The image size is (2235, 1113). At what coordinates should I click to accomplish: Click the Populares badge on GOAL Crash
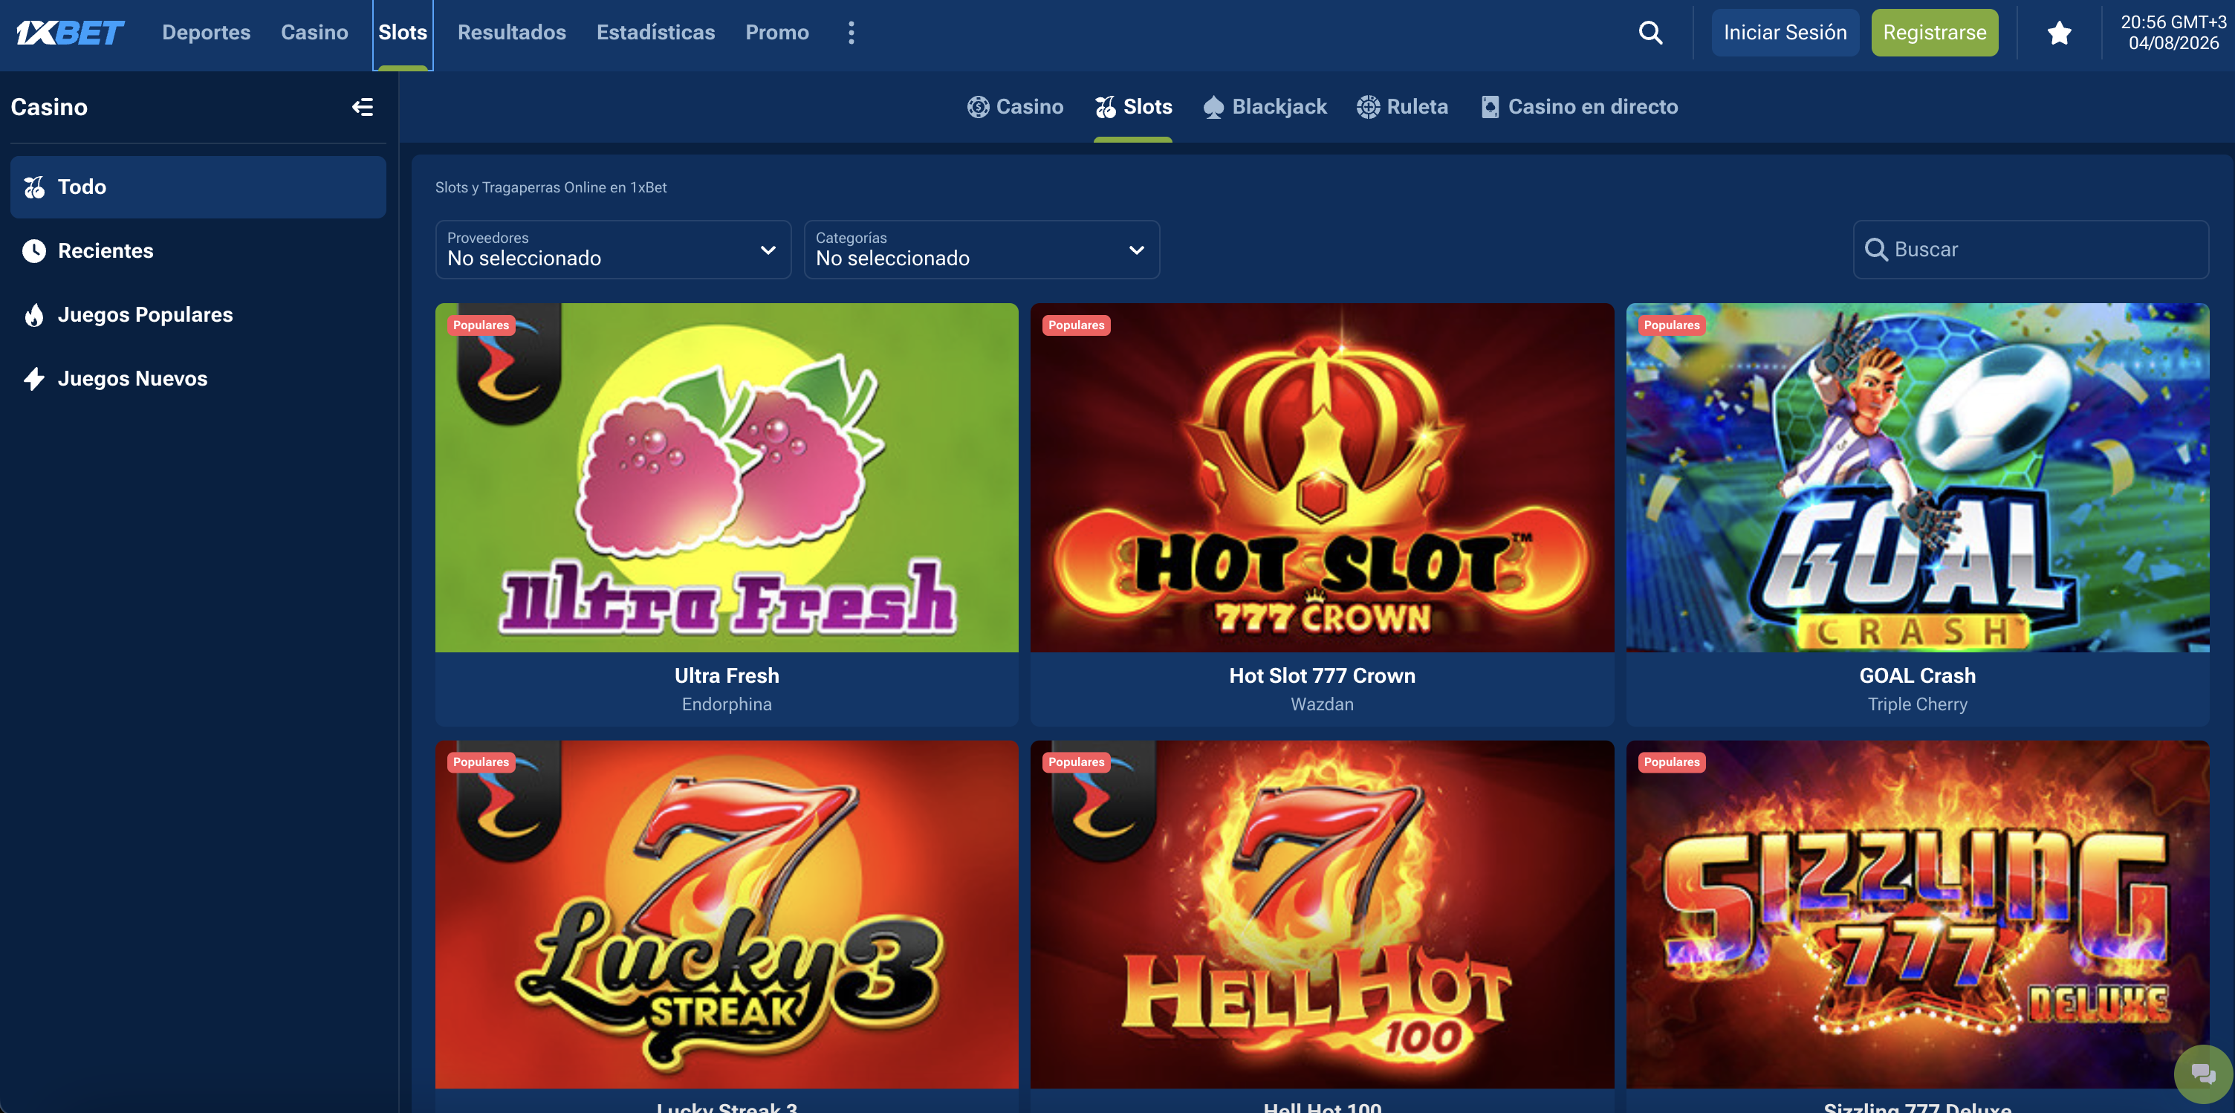[1671, 325]
